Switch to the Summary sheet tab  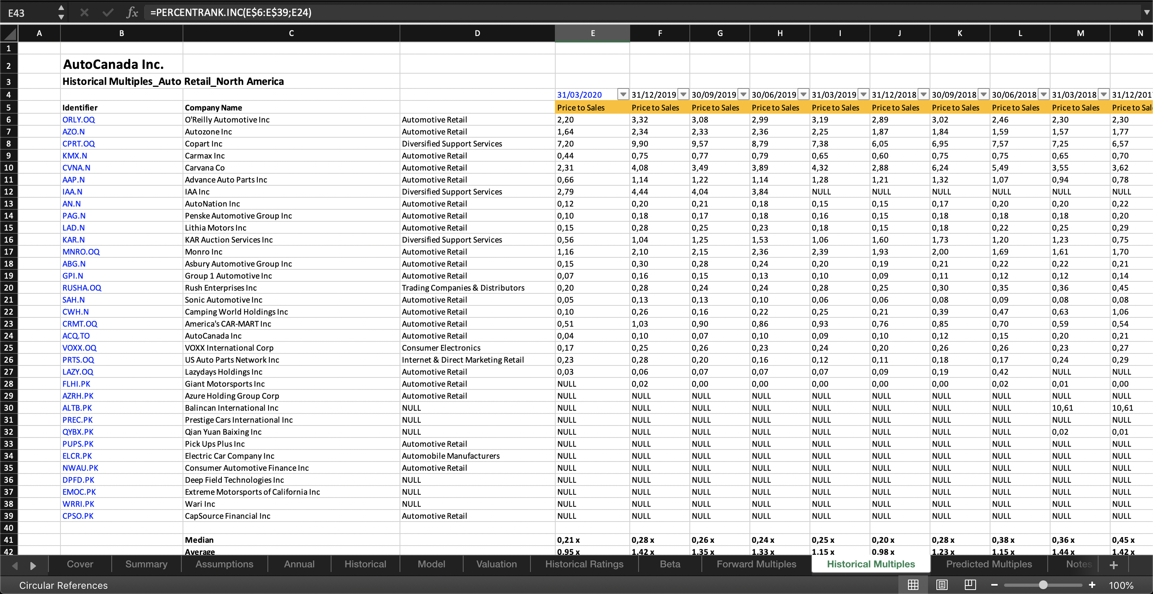147,564
